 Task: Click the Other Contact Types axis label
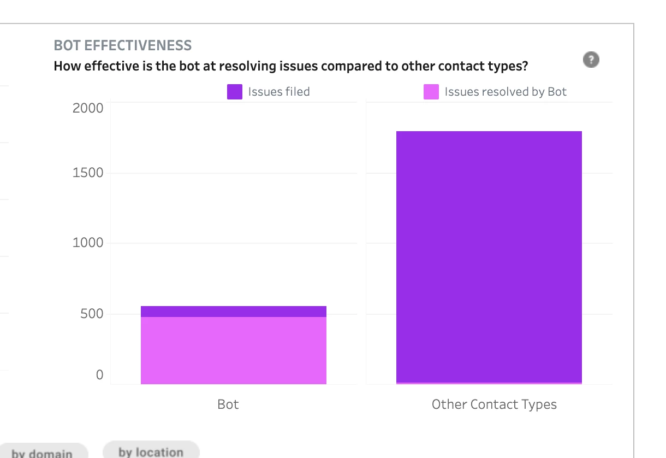(494, 404)
